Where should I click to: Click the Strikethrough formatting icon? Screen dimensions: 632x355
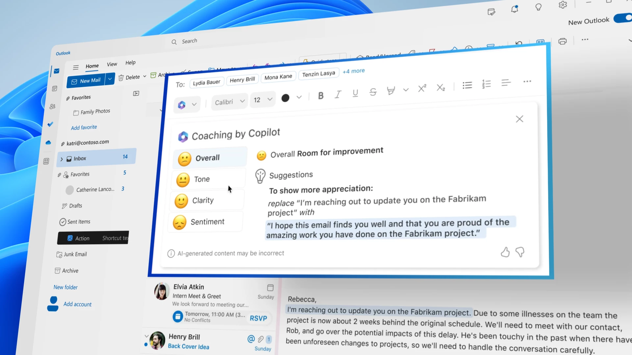(x=372, y=93)
